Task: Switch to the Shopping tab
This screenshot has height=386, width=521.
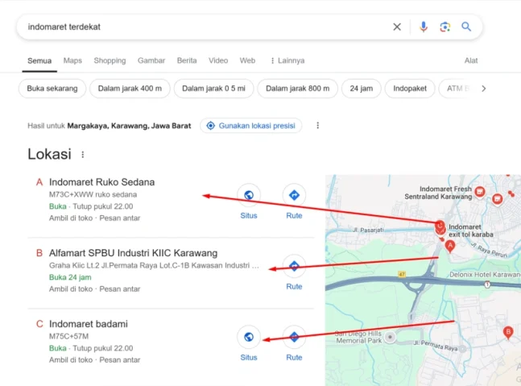Action: pyautogui.click(x=110, y=60)
